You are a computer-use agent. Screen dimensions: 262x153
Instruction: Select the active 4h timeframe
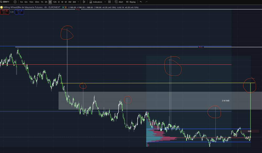coord(50,2)
